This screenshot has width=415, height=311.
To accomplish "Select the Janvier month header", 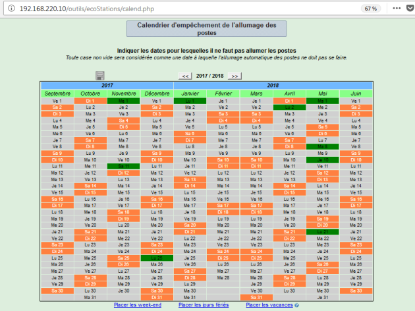I will tap(190, 94).
